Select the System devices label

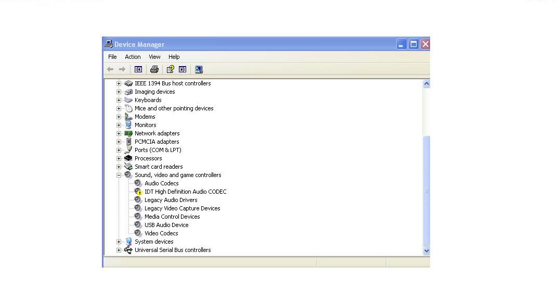(154, 242)
